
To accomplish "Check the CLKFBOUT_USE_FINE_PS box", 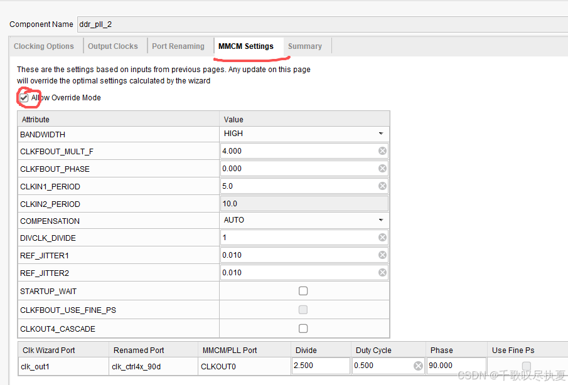I will 303,310.
